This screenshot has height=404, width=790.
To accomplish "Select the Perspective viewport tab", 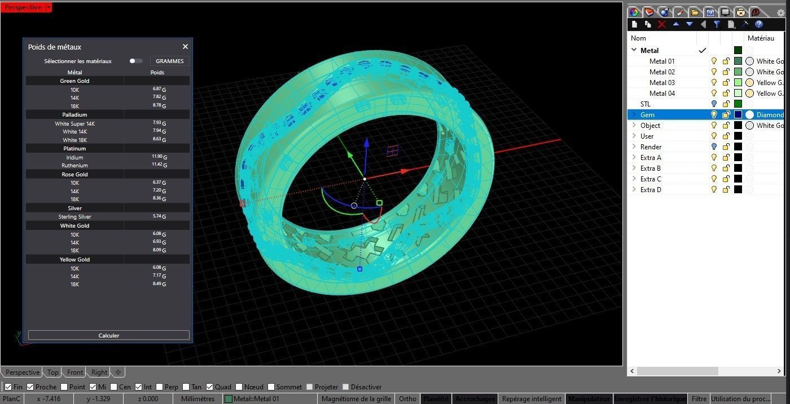I will pos(23,372).
